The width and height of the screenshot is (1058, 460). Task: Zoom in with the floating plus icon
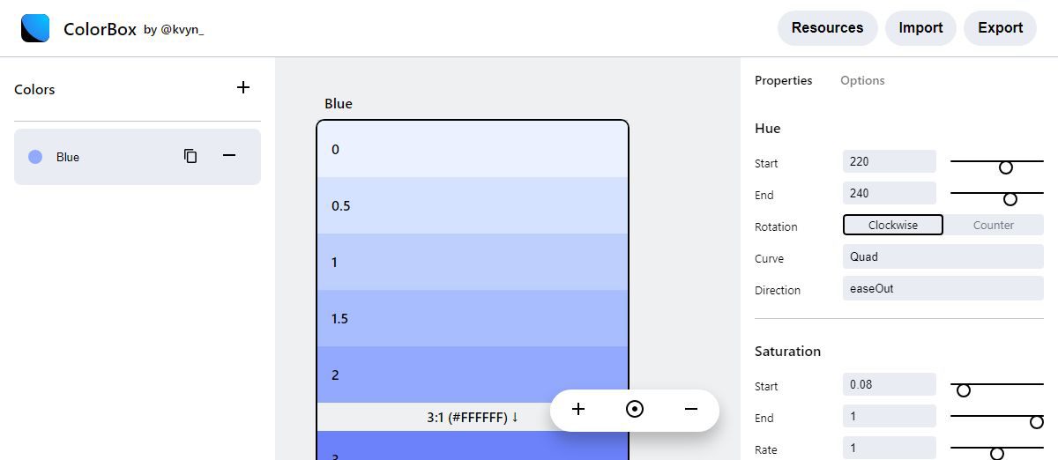pyautogui.click(x=578, y=409)
